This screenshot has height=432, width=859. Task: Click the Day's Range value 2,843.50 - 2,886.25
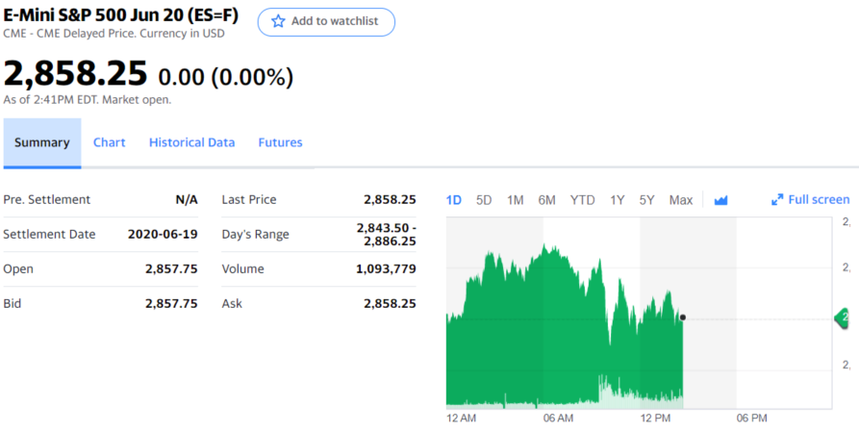pyautogui.click(x=387, y=234)
